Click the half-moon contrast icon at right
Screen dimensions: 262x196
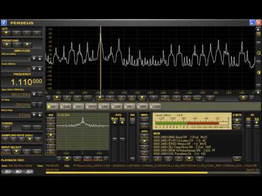coord(258,72)
